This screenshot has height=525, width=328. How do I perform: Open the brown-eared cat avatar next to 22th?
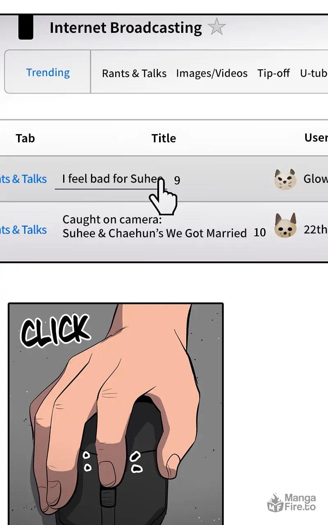[285, 226]
